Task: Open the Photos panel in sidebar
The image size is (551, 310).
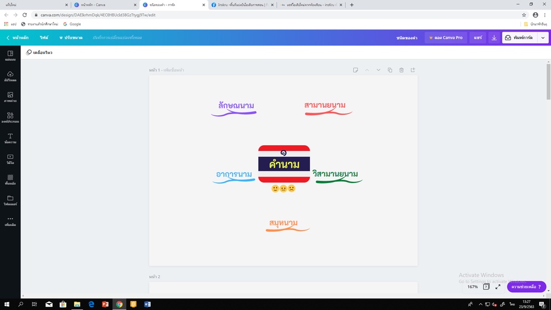Action: tap(10, 97)
